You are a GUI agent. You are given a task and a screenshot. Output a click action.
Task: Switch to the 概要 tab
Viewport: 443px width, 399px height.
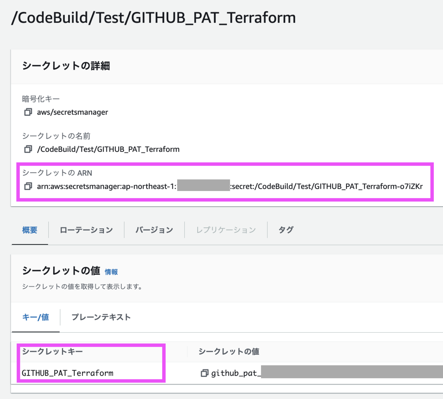click(x=30, y=230)
